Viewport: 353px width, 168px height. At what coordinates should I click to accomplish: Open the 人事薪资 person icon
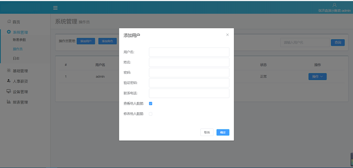pyautogui.click(x=9, y=81)
